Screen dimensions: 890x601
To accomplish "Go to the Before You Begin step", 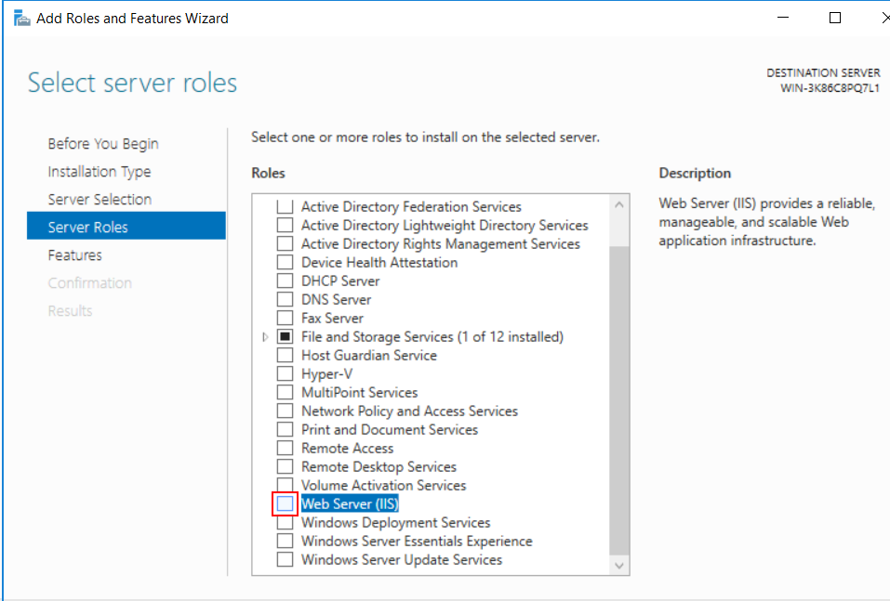I will [103, 144].
